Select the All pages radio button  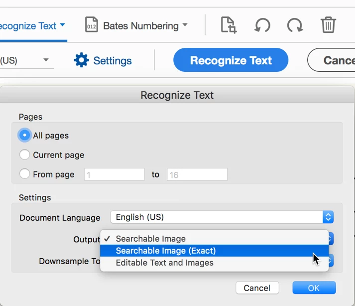[x=24, y=136]
